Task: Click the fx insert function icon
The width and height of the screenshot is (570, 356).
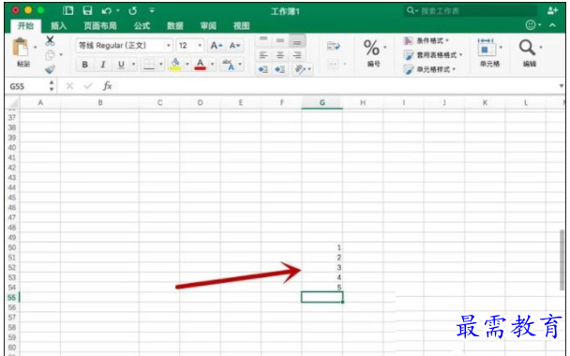Action: [x=107, y=86]
